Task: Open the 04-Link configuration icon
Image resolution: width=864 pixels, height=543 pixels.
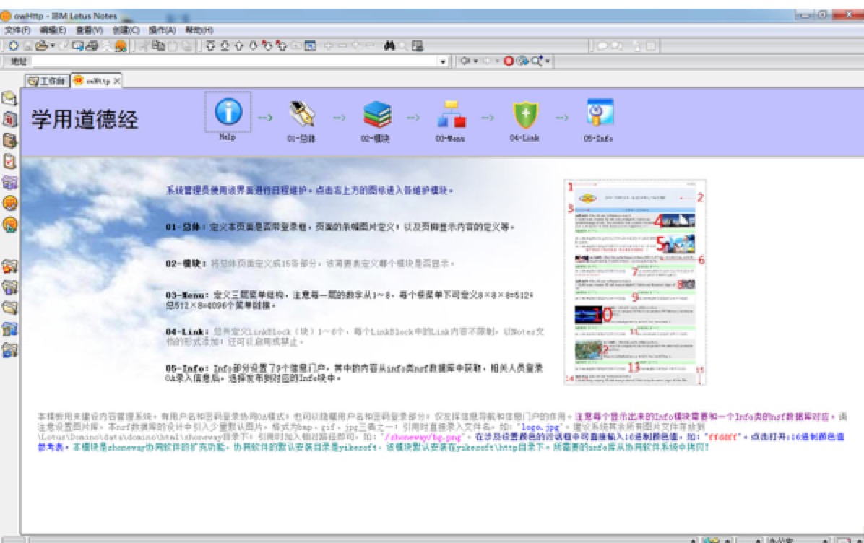Action: click(525, 116)
